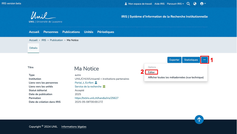The width and height of the screenshot is (237, 134).
Task: Click the UNIL Université de Lausanne logo
Action: click(45, 18)
